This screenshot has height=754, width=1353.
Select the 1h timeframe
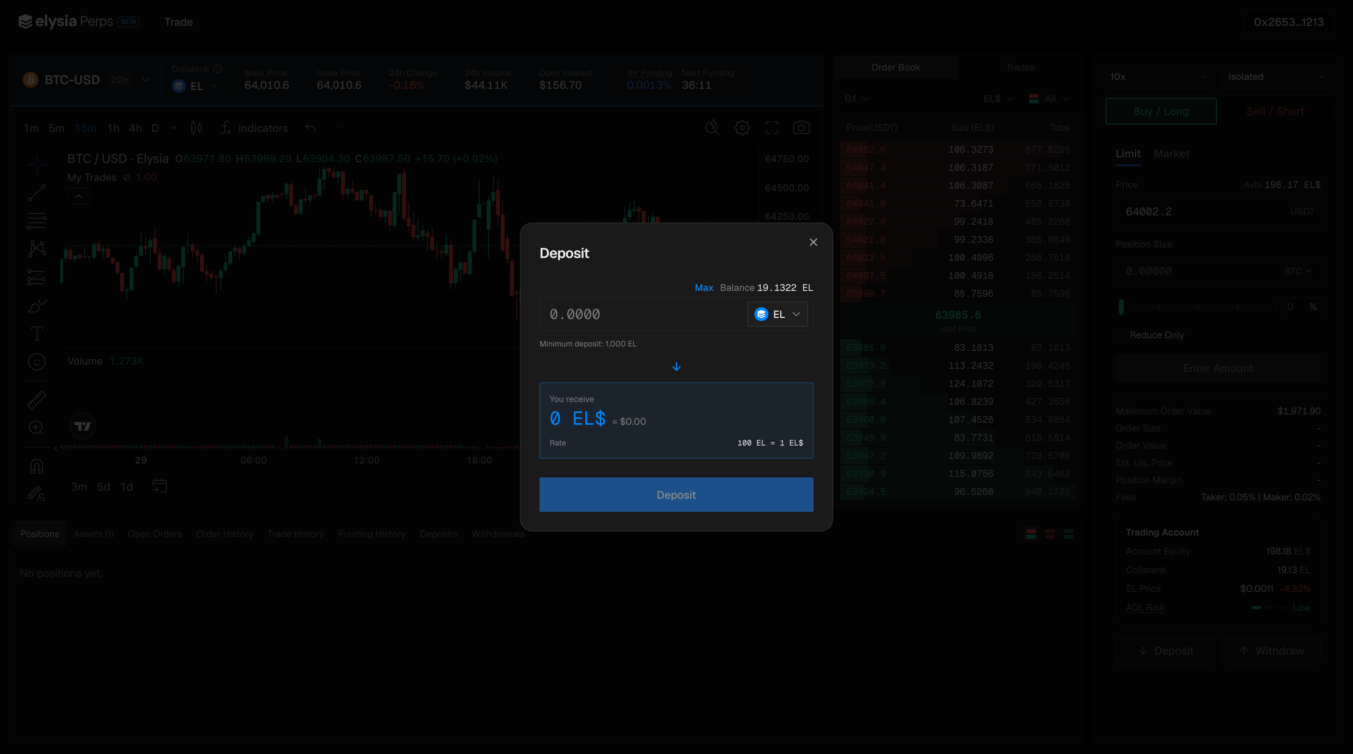(x=113, y=128)
